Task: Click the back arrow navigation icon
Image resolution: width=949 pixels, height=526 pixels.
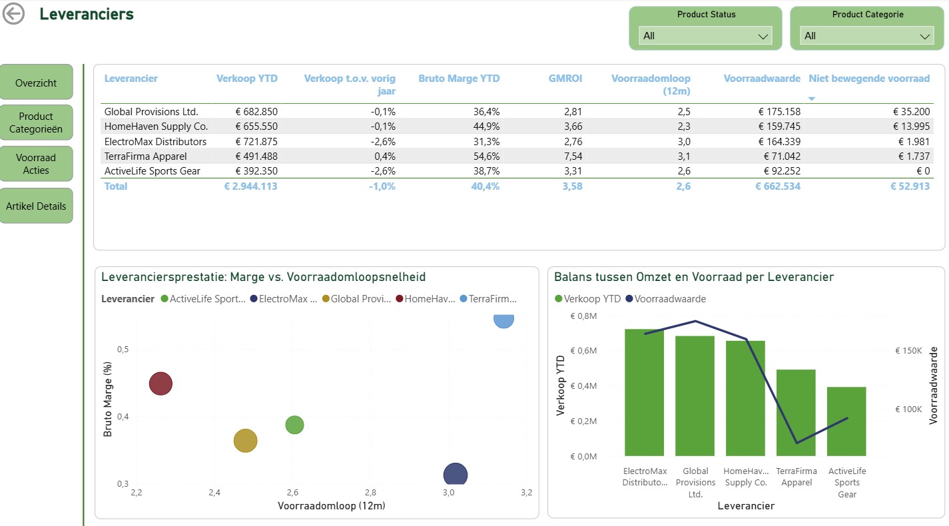Action: point(13,13)
